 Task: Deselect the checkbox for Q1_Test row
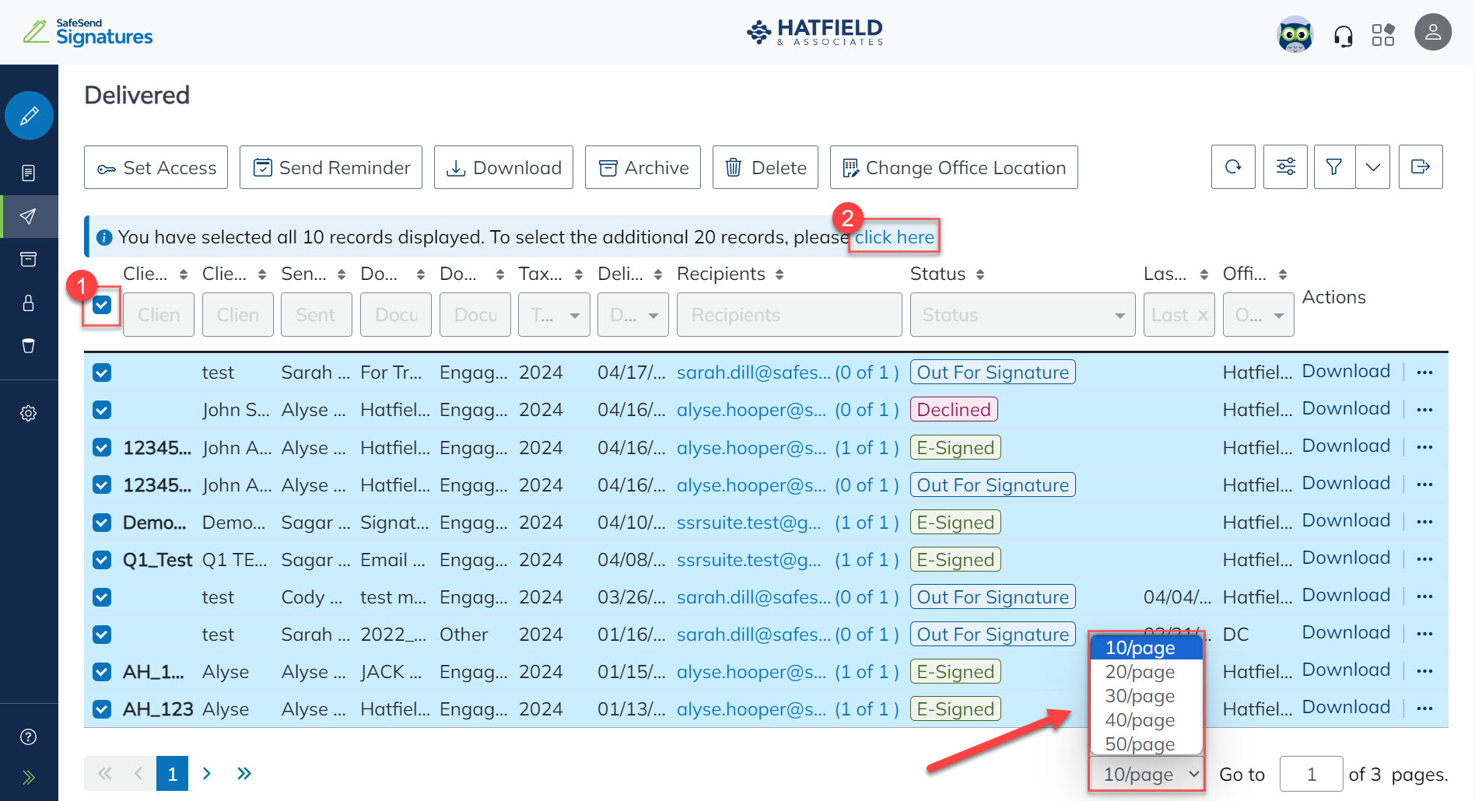(x=101, y=559)
